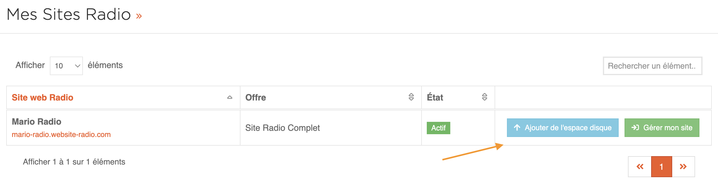Open the Afficher 10 éléments dropdown
The image size is (718, 188).
[x=66, y=66]
